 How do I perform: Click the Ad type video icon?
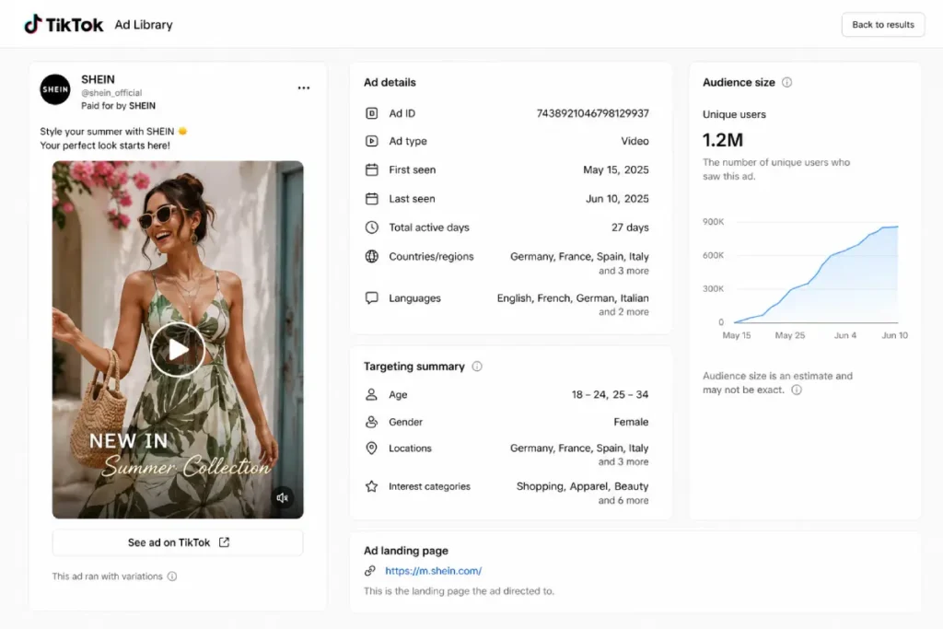tap(372, 141)
